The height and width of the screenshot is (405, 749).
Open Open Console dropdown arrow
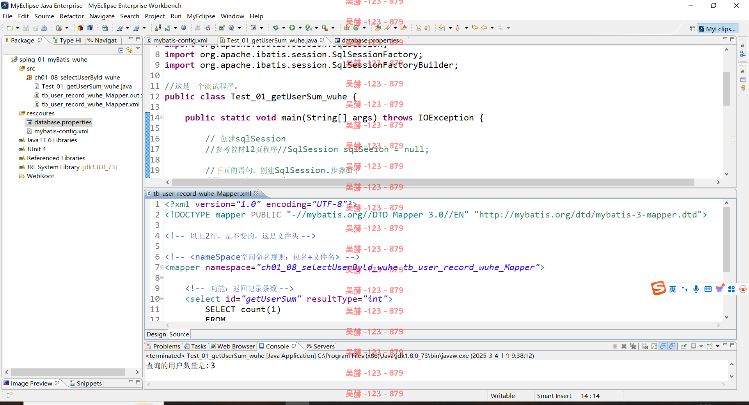click(717, 346)
